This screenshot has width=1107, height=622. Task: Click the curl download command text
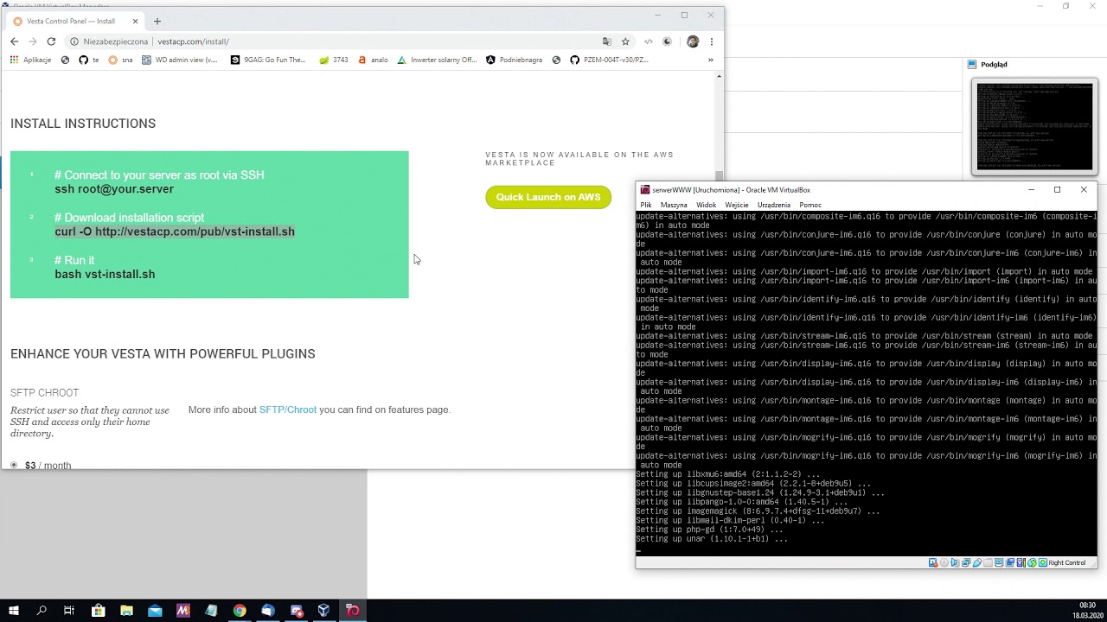point(175,232)
